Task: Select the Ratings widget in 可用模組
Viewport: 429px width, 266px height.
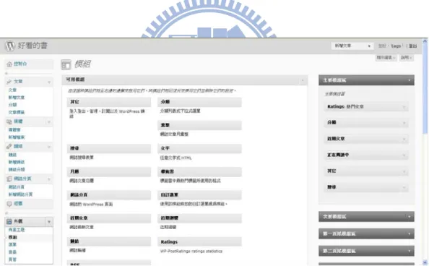Action: [x=199, y=242]
